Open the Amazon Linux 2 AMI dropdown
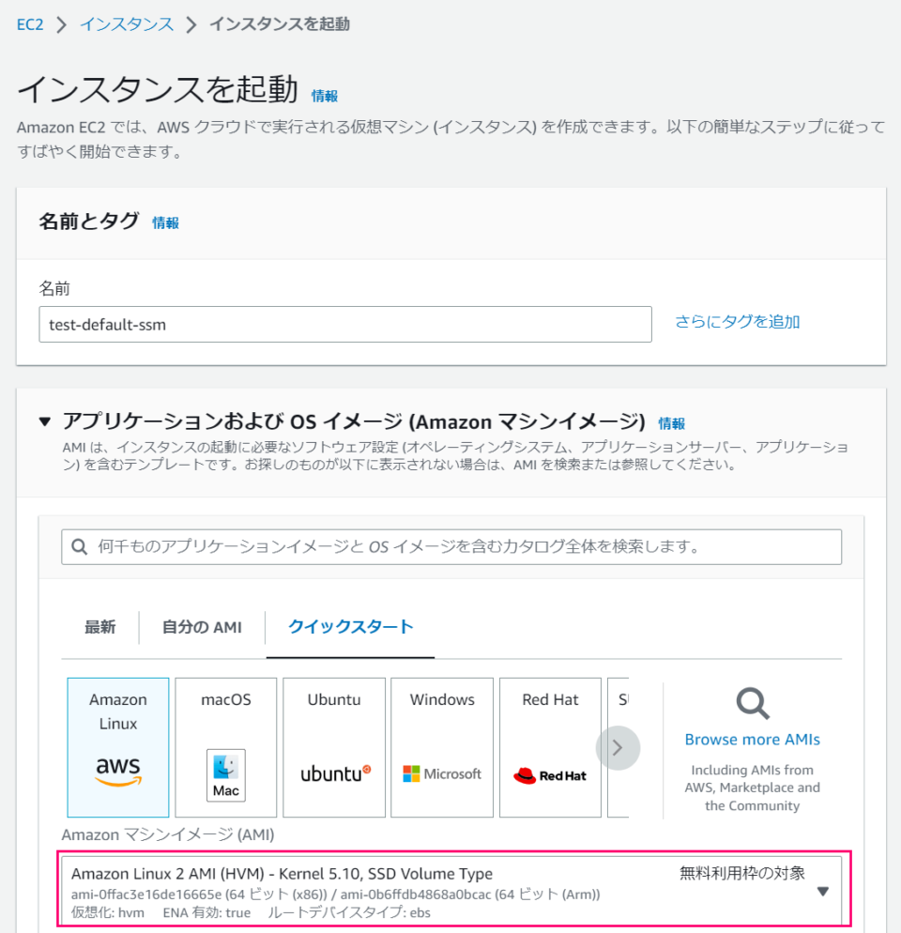This screenshot has width=901, height=933. [822, 892]
